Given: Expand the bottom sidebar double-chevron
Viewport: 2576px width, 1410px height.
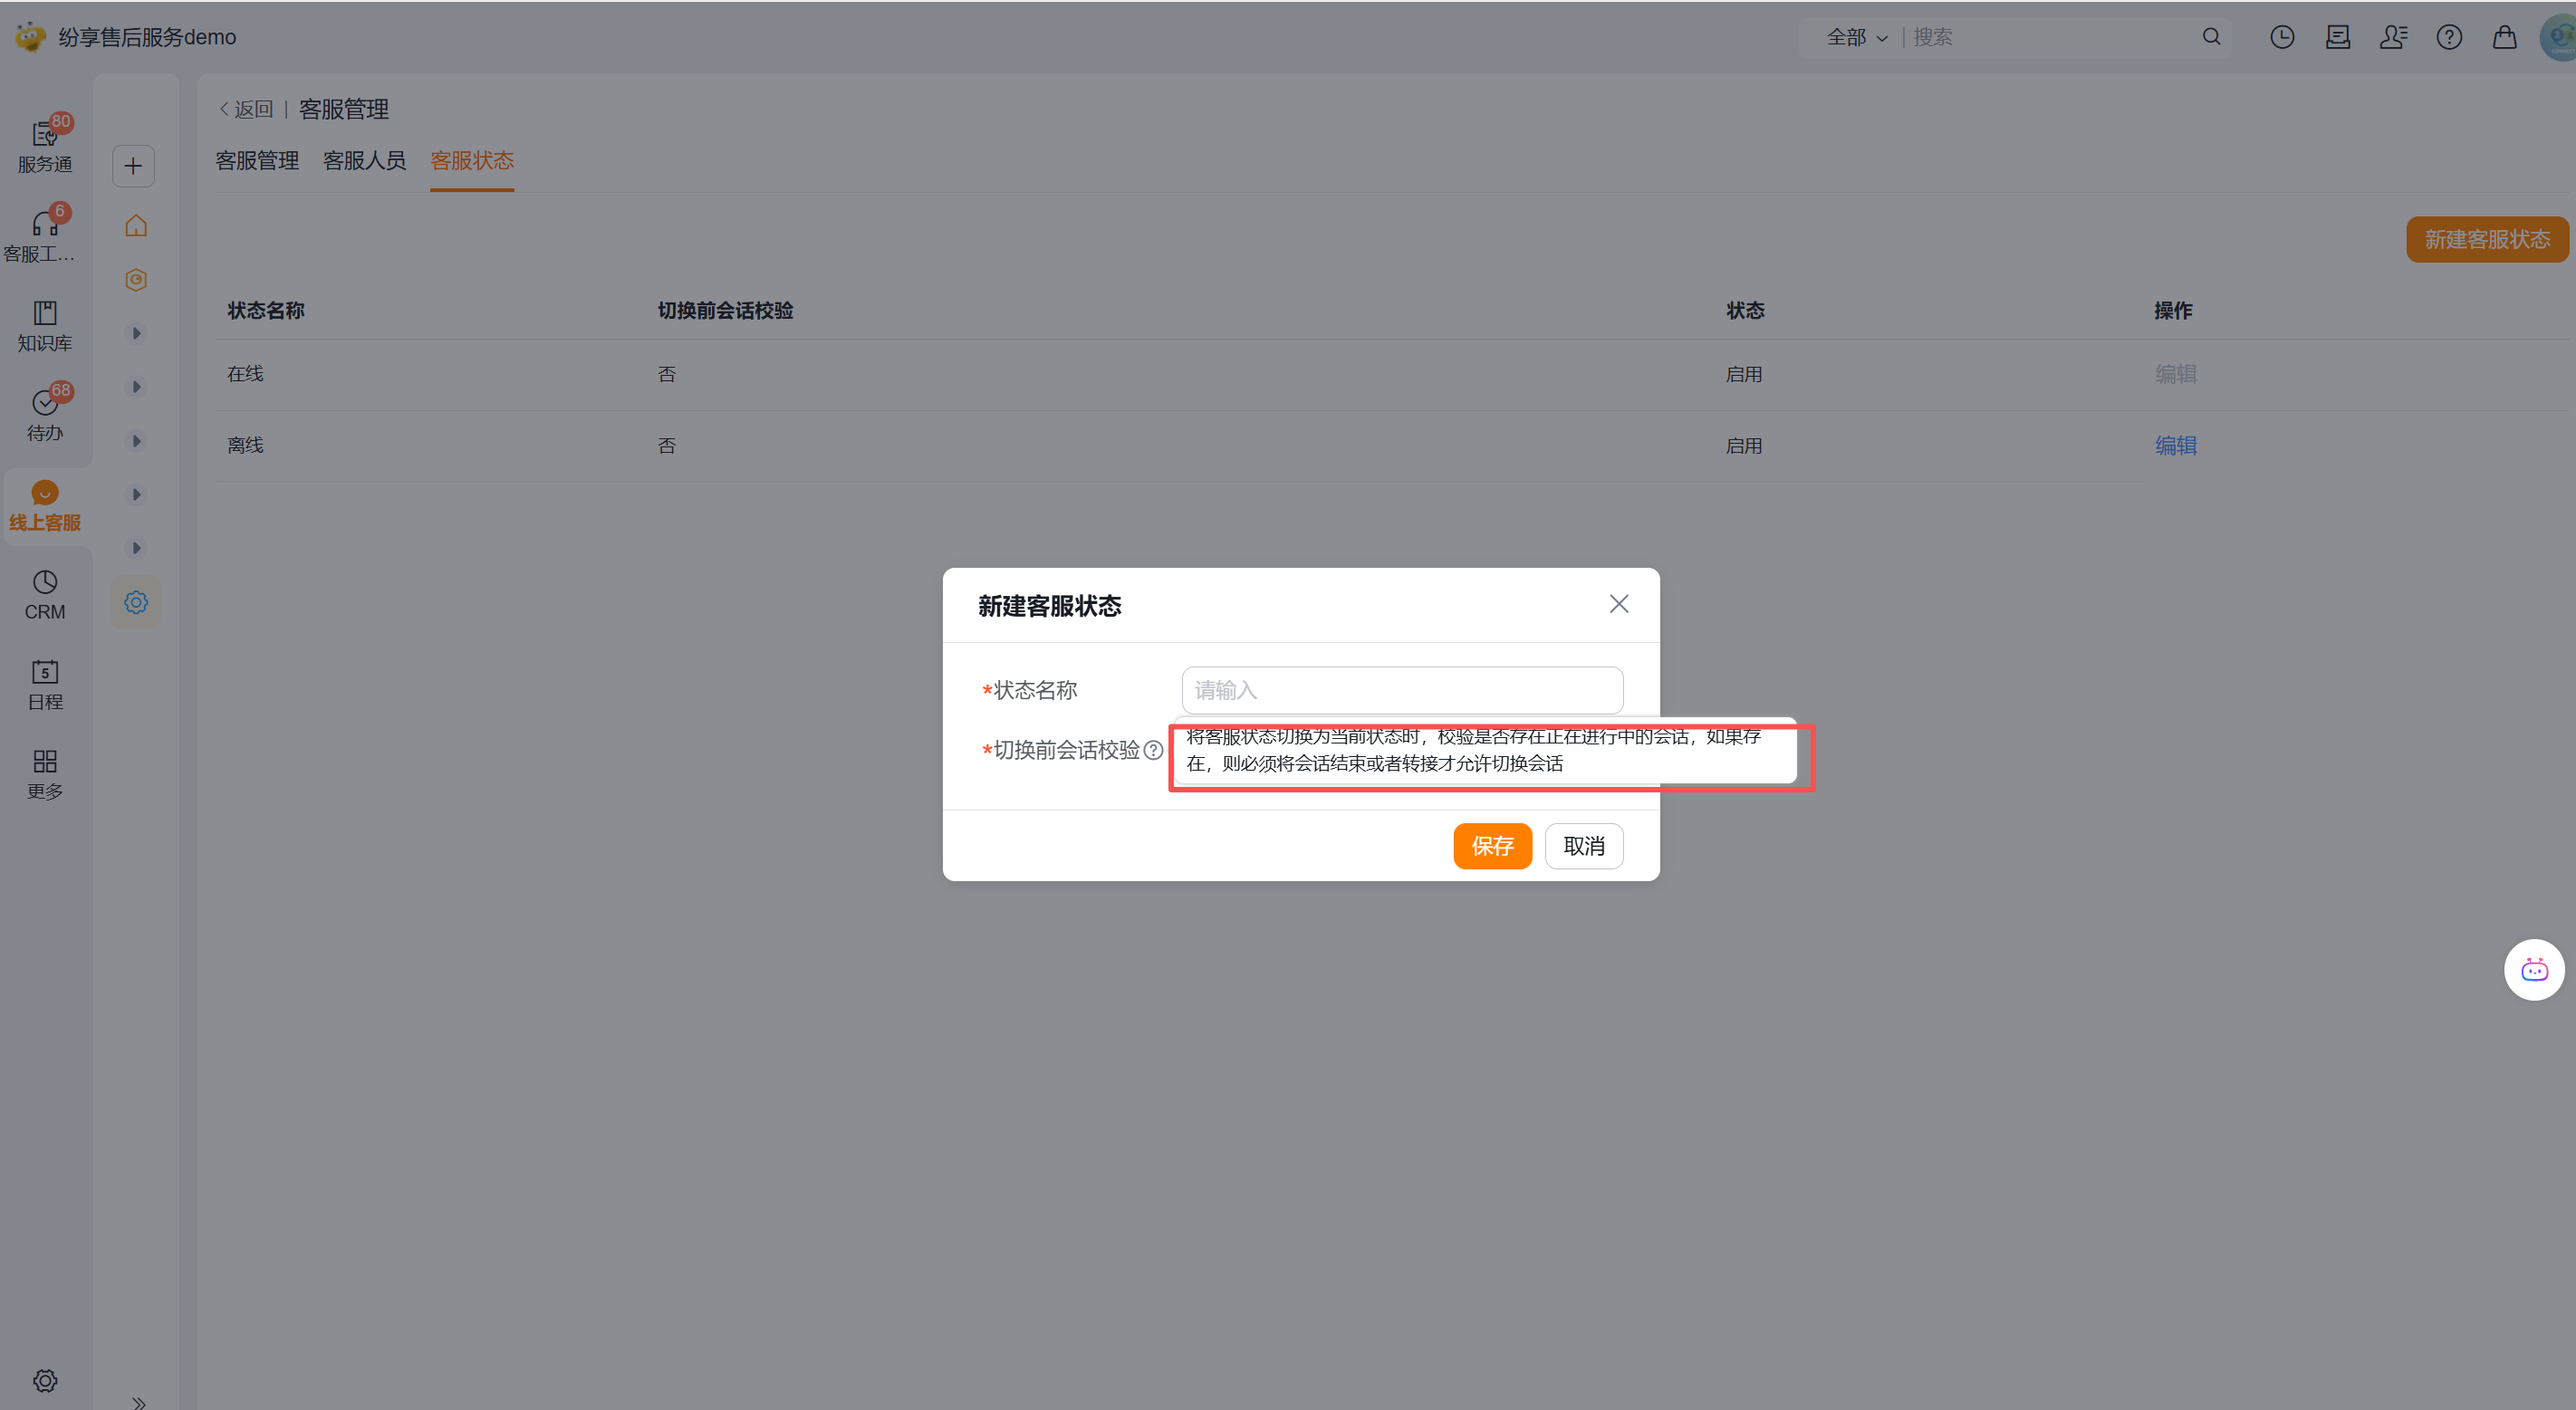Looking at the screenshot, I should (x=139, y=1402).
